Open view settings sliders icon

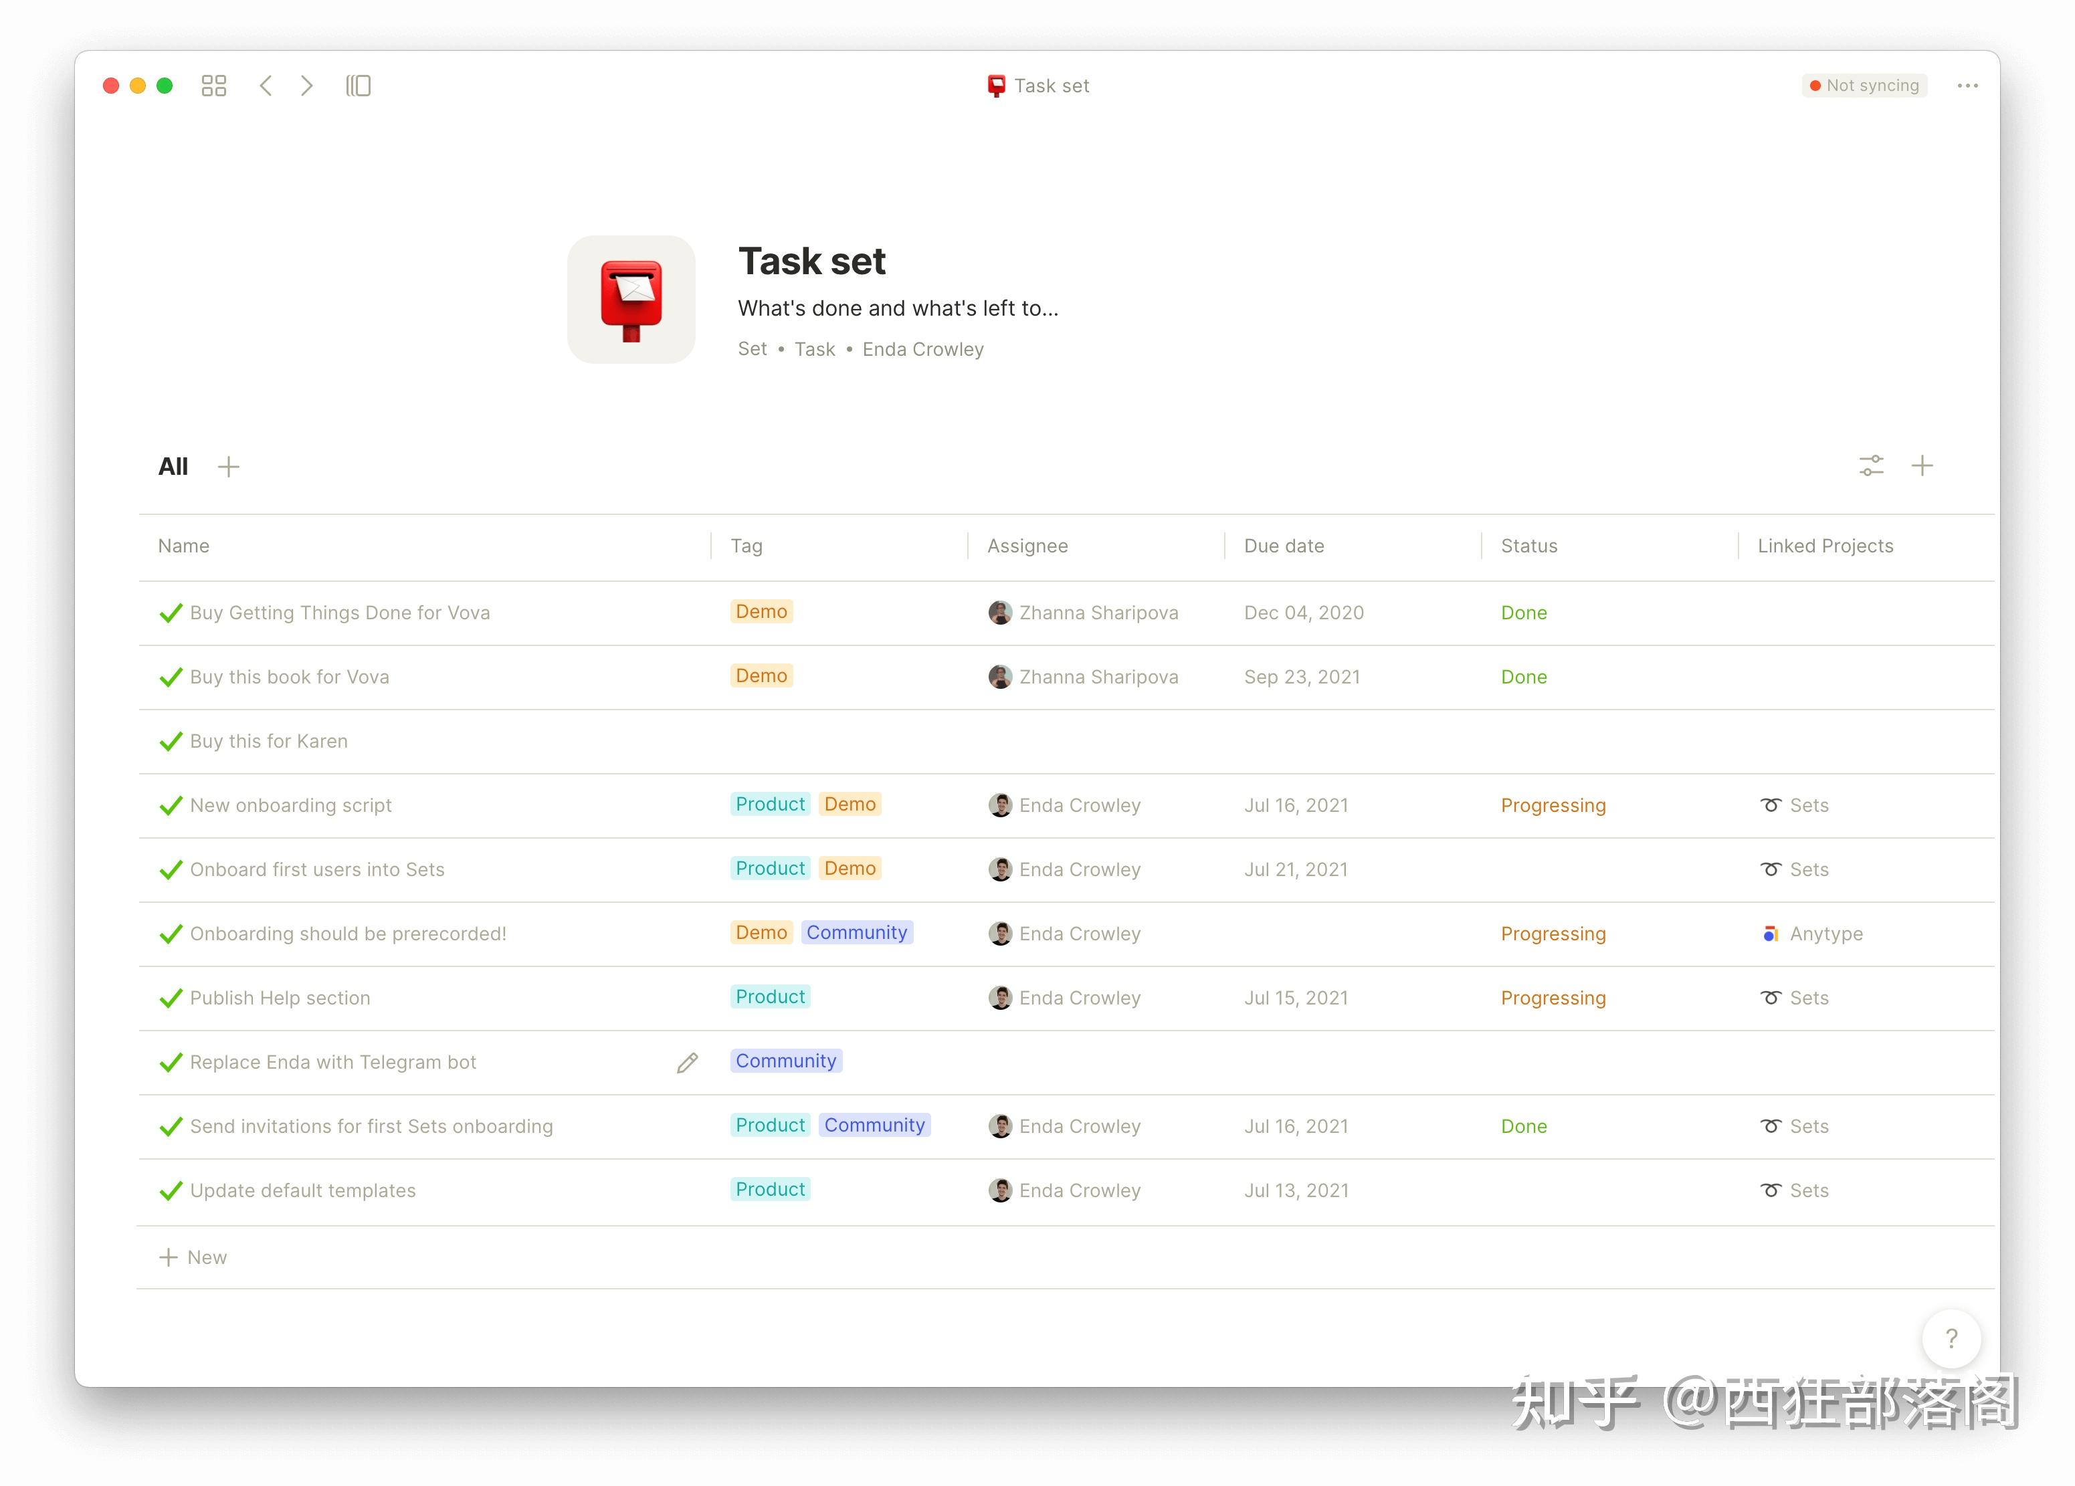(x=1870, y=466)
